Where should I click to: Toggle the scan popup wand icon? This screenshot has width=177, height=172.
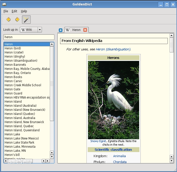(26, 19)
